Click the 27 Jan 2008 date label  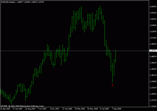coord(67,109)
